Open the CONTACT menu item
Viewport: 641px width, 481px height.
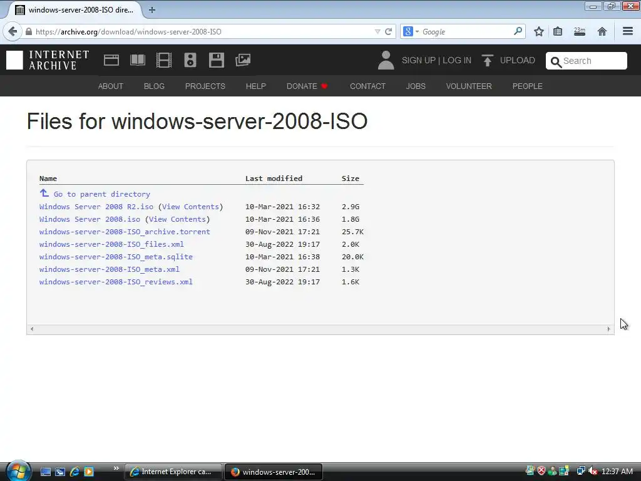tap(367, 86)
